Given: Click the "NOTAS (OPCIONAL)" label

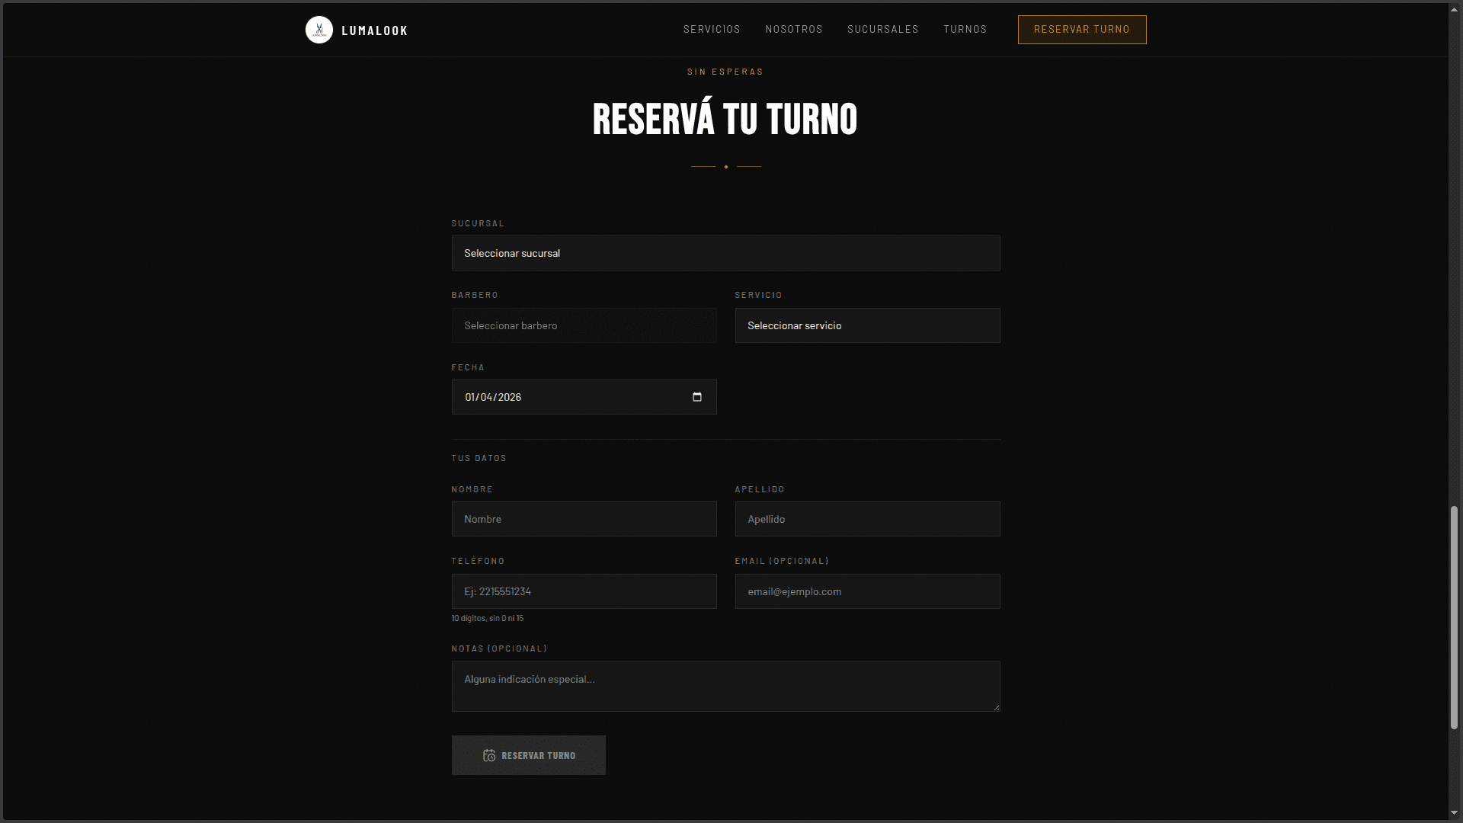Looking at the screenshot, I should tap(499, 648).
